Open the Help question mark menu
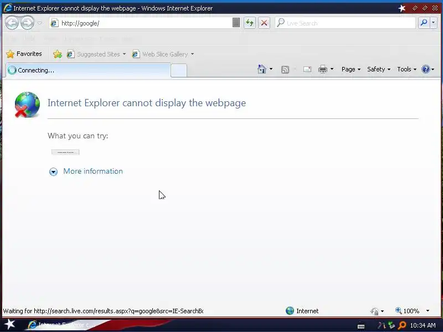The image size is (443, 332). [427, 69]
